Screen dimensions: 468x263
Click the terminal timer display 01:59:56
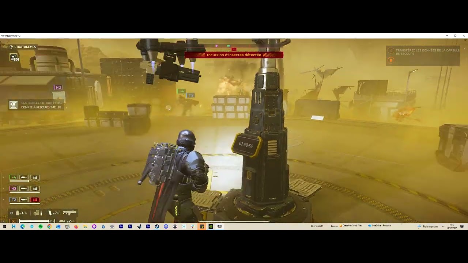coord(246,145)
